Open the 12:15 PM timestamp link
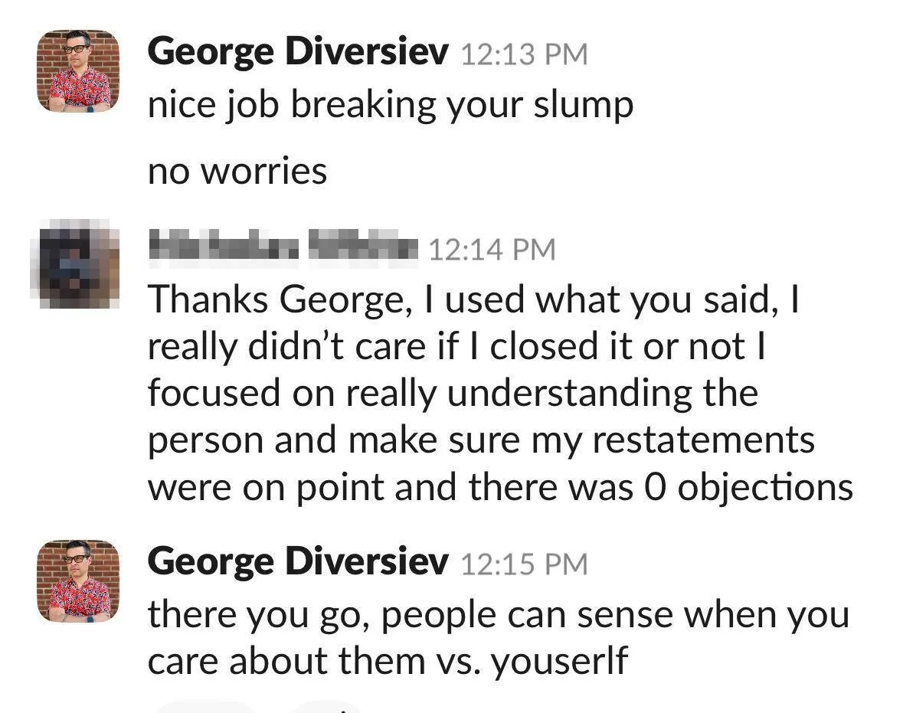The height and width of the screenshot is (713, 903). (524, 564)
